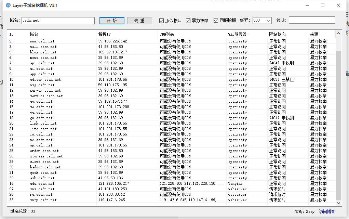Select the mp.csdn.net row
This screenshot has width=349, height=219.
pos(171,145)
